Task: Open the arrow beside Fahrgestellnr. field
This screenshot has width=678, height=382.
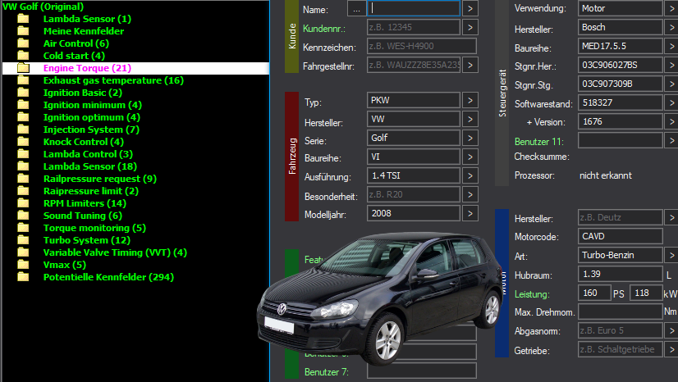Action: coord(470,66)
